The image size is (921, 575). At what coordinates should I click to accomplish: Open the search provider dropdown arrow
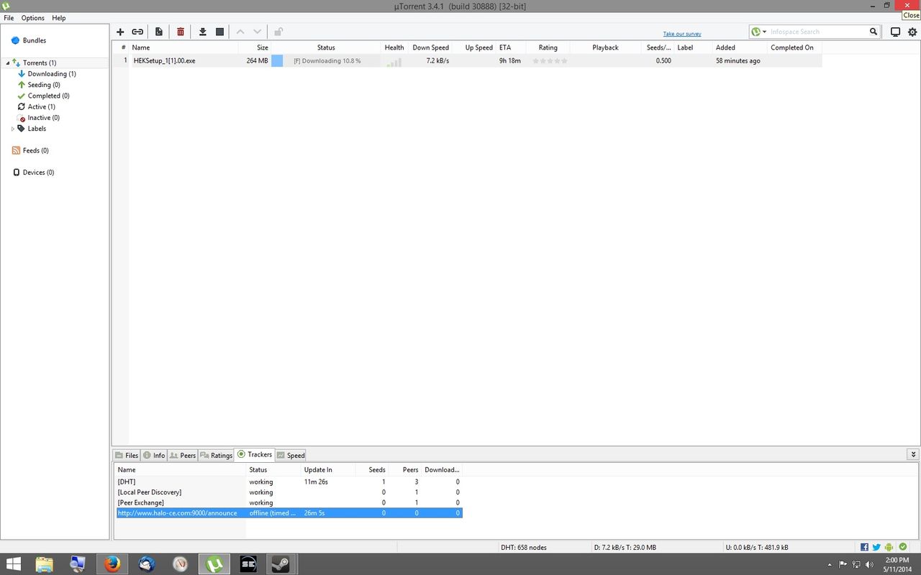click(764, 32)
